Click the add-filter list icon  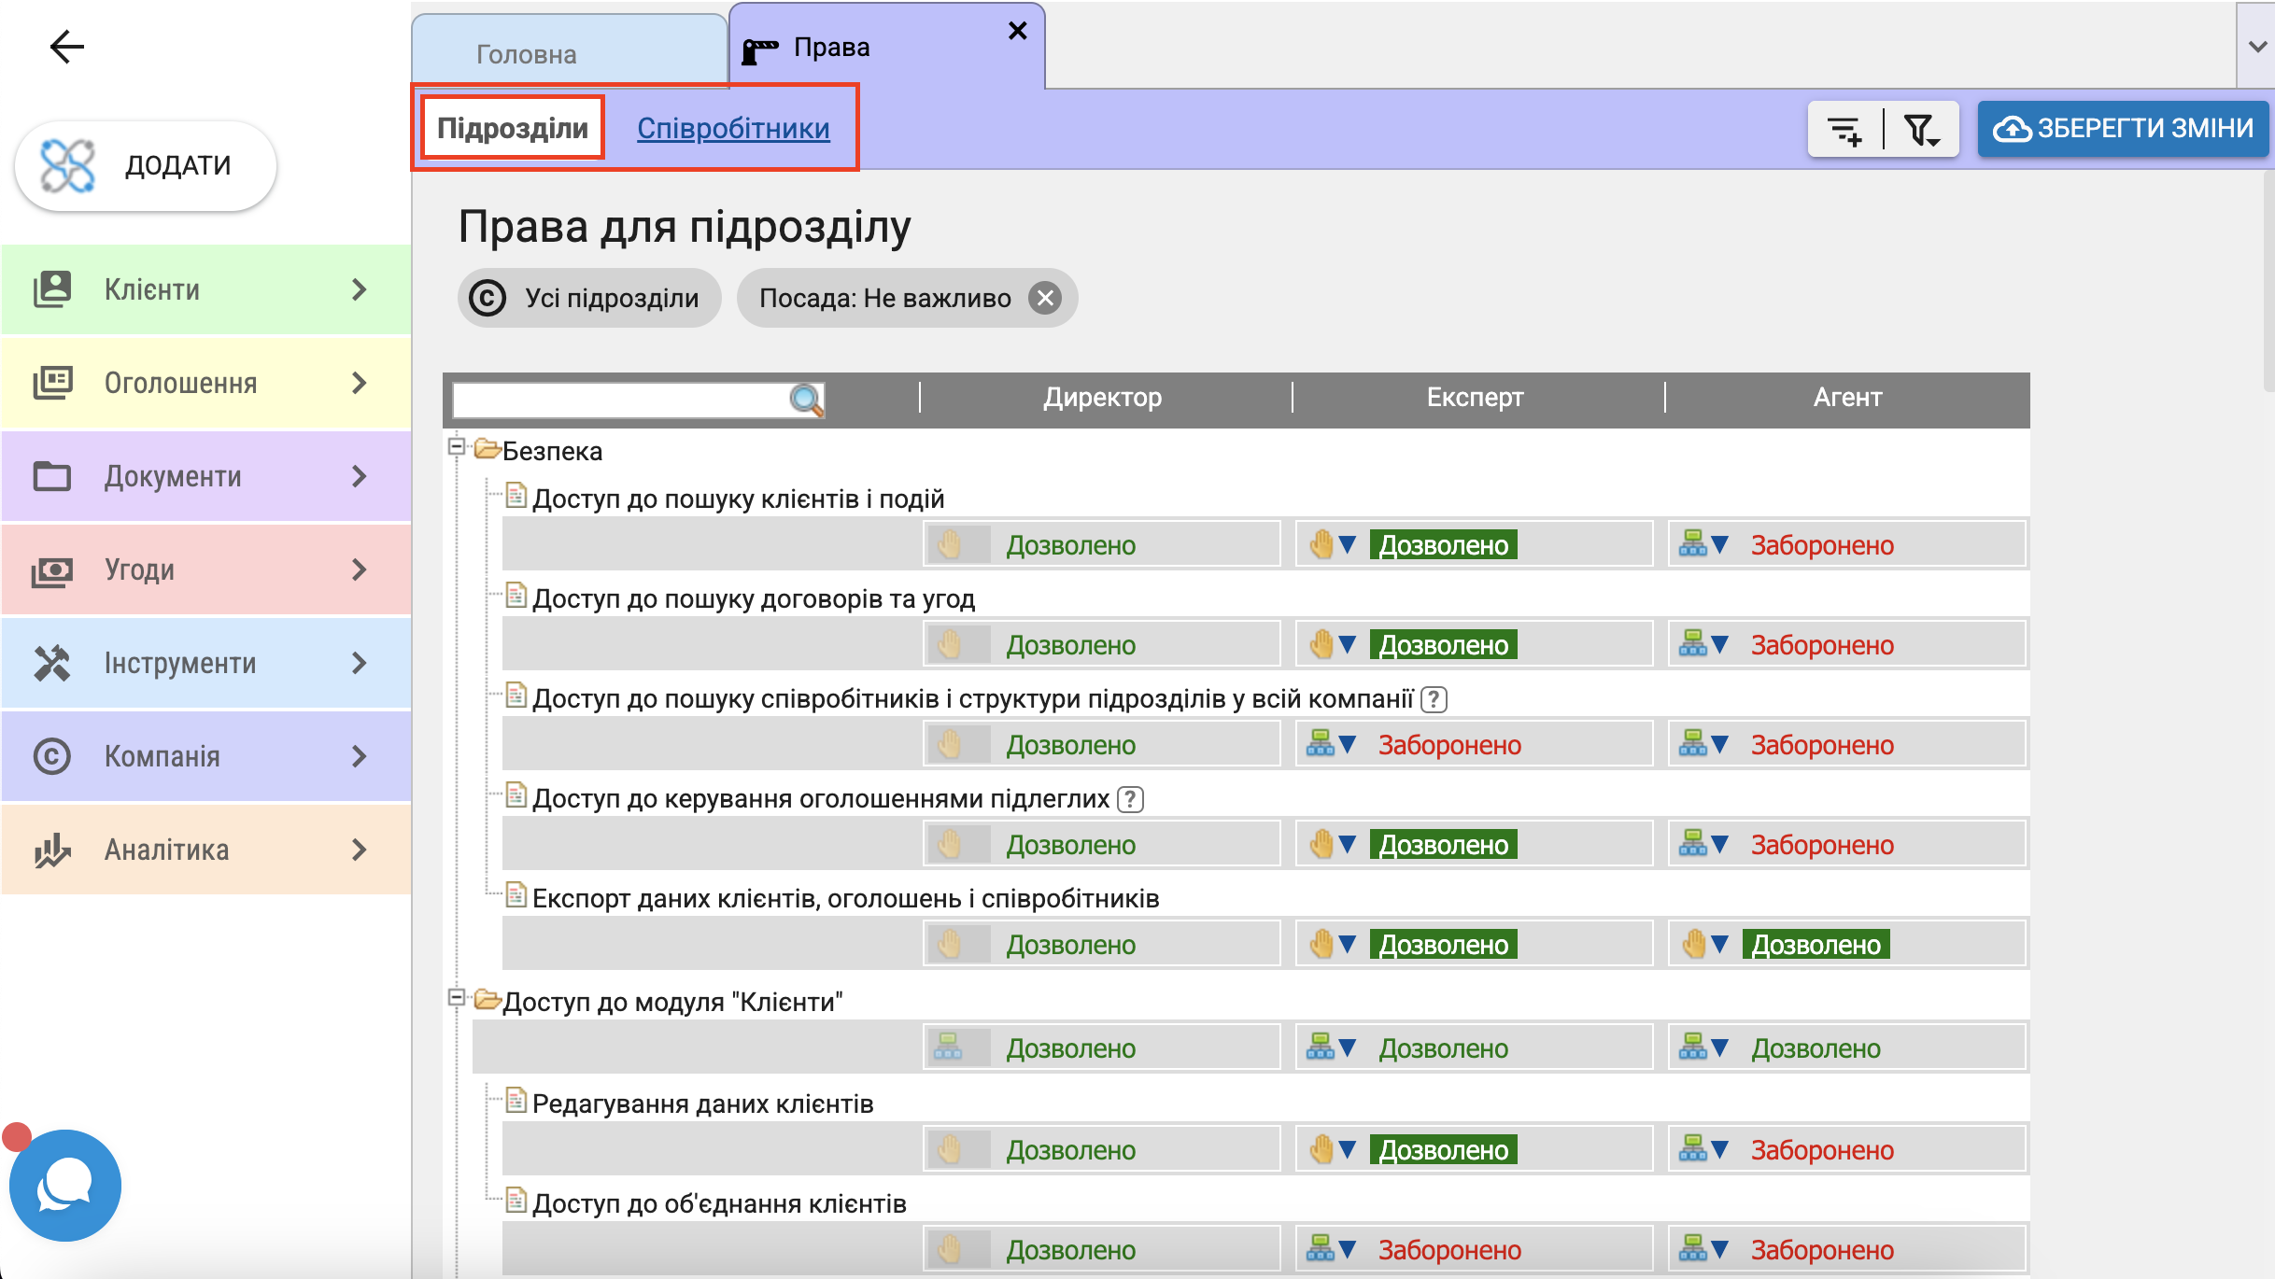(x=1844, y=130)
